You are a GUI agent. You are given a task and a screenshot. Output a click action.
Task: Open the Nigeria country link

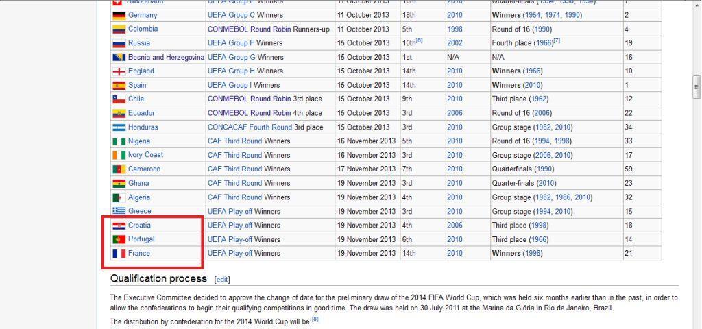[x=139, y=141]
